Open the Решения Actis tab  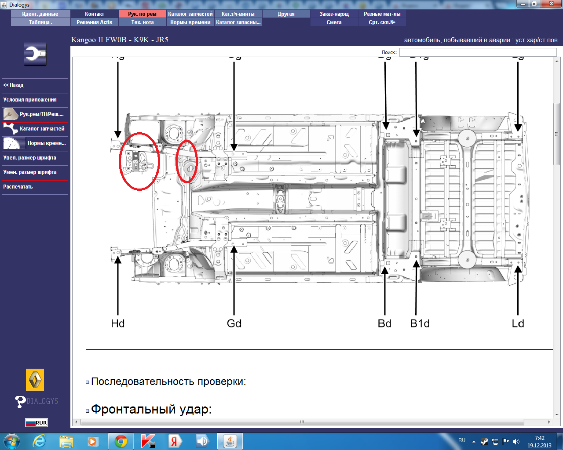(95, 22)
